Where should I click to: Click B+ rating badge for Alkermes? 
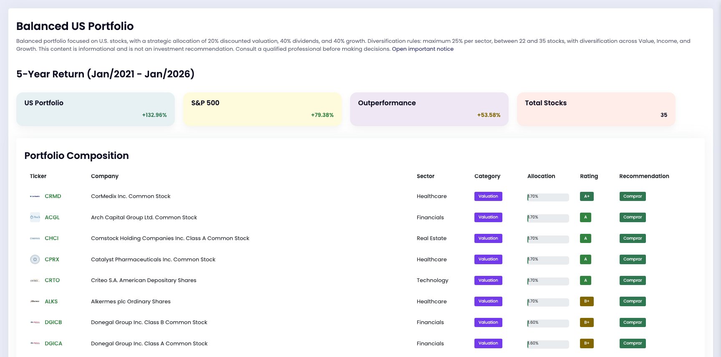tap(587, 301)
